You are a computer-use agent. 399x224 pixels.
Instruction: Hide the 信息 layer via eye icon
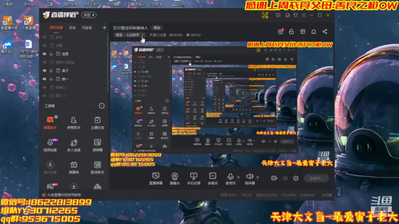coord(44,54)
